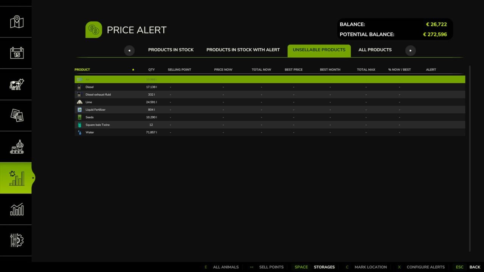
Task: Open the statistics bar chart icon
Action: 17,209
